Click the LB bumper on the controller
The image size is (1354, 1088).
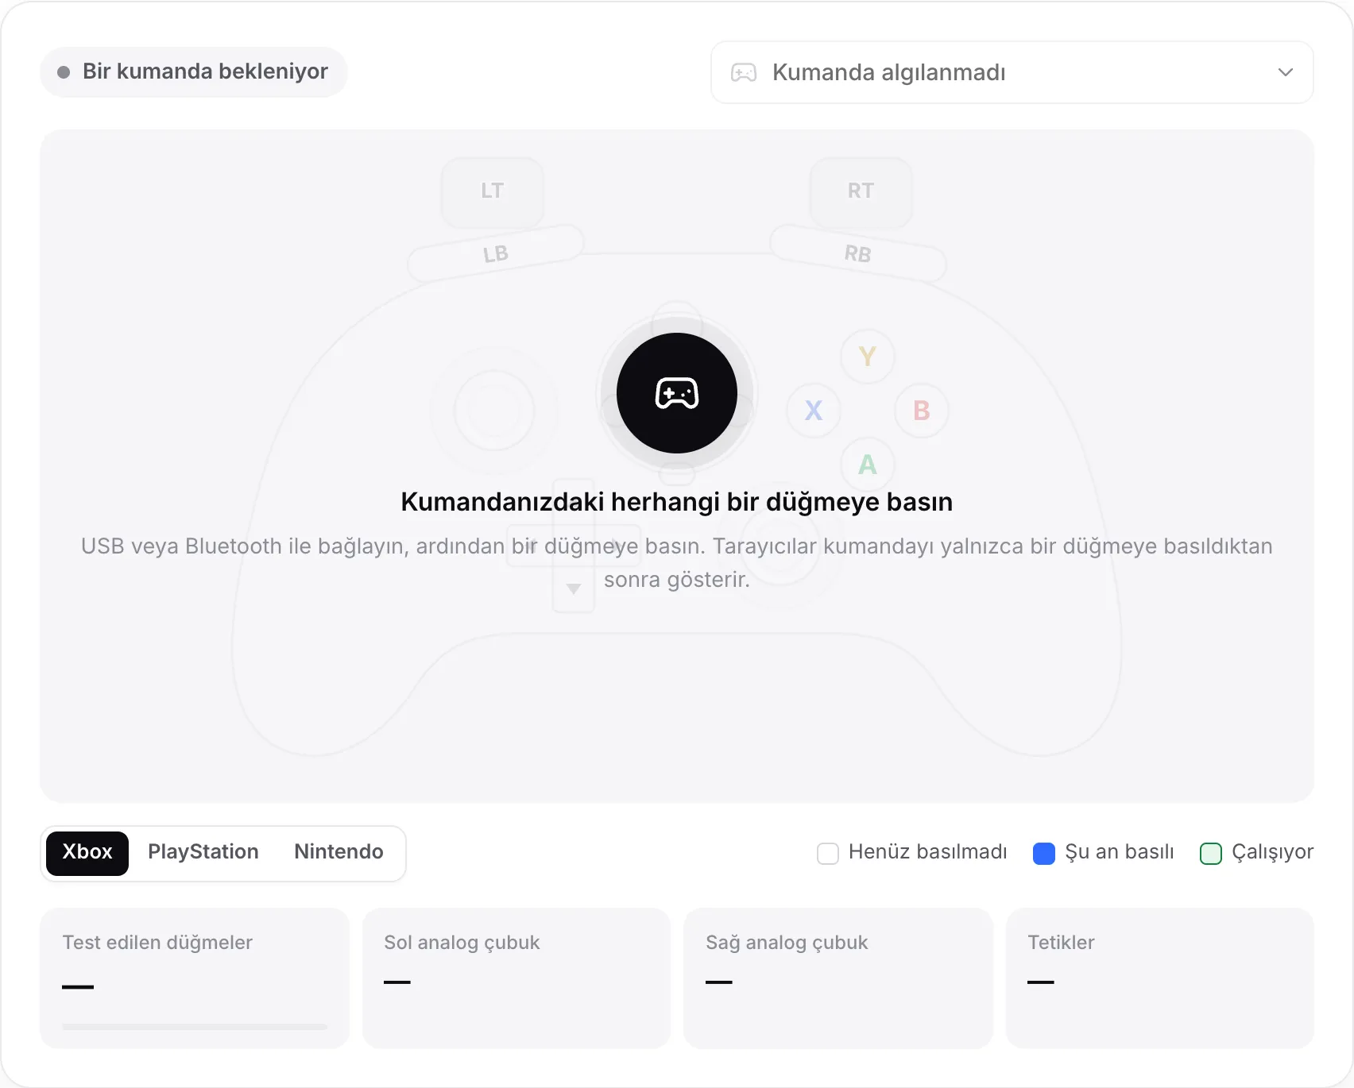496,253
